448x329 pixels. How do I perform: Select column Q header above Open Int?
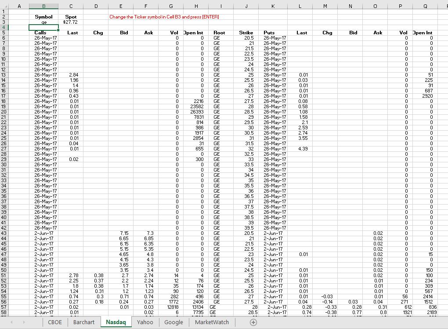(x=425, y=6)
